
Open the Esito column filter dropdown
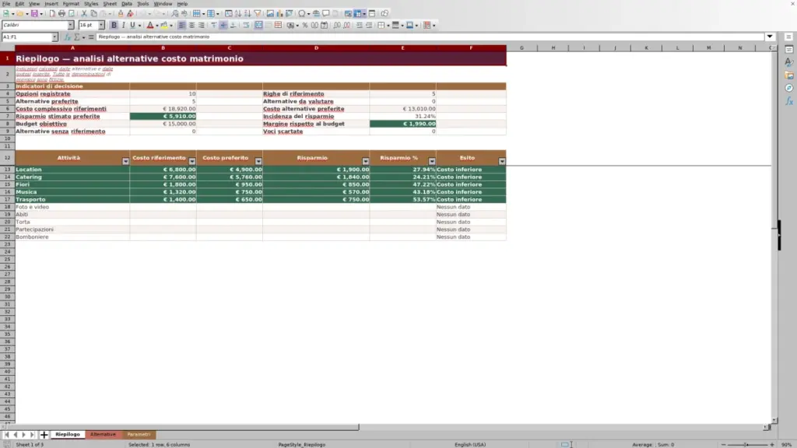click(x=502, y=161)
